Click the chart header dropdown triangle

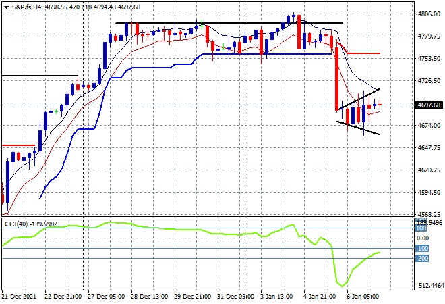point(6,7)
